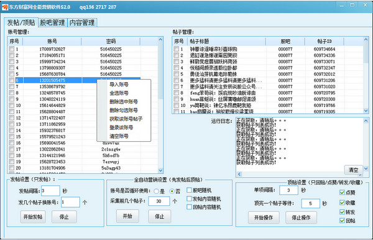Sort accounts by 密码 column header
The height and width of the screenshot is (240, 373).
click(111, 41)
